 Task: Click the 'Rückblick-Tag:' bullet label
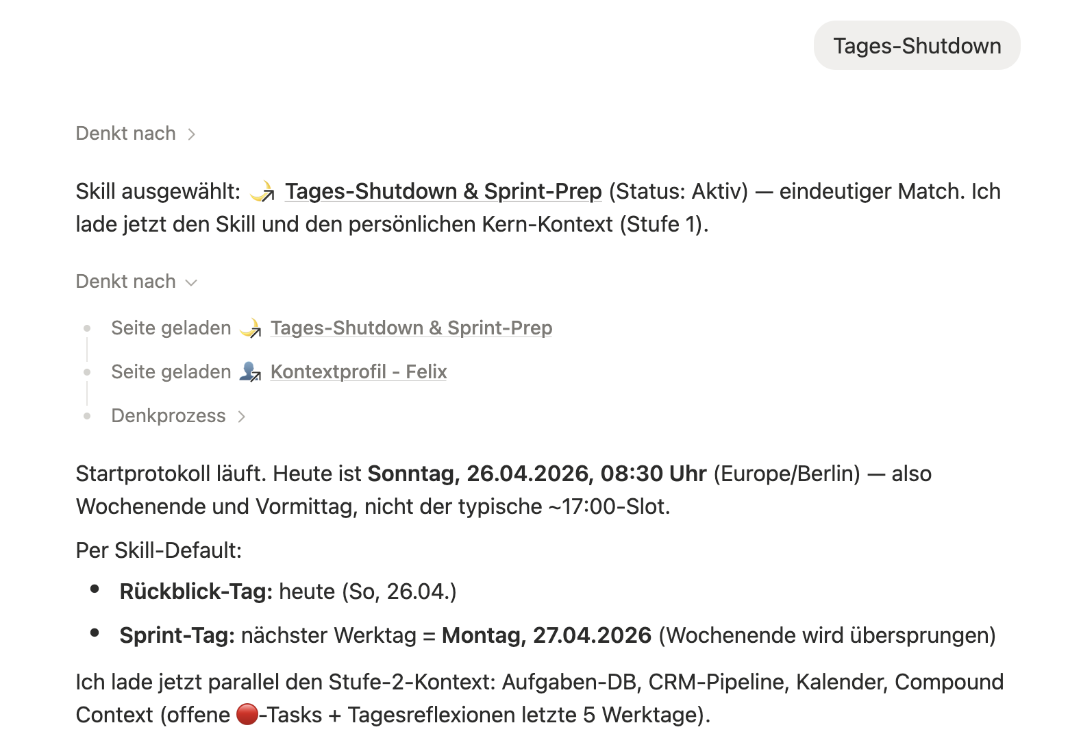(196, 591)
